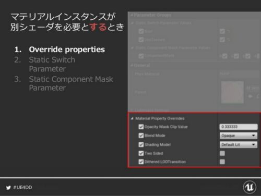Viewport: 261px width, 196px height.
Task: Collapse the Material Property Overrides section
Action: [132, 118]
